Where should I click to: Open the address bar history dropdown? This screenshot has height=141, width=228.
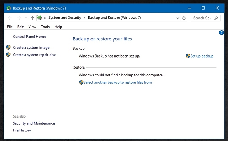tap(178, 18)
